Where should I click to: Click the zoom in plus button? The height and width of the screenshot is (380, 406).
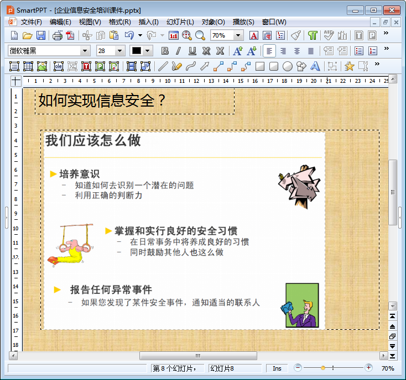[368, 368]
